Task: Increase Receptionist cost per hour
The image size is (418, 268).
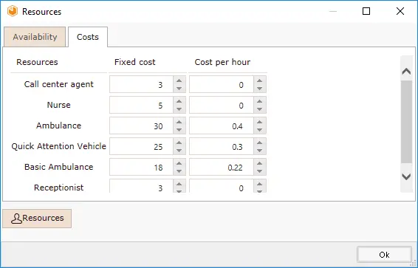Action: [x=260, y=184]
